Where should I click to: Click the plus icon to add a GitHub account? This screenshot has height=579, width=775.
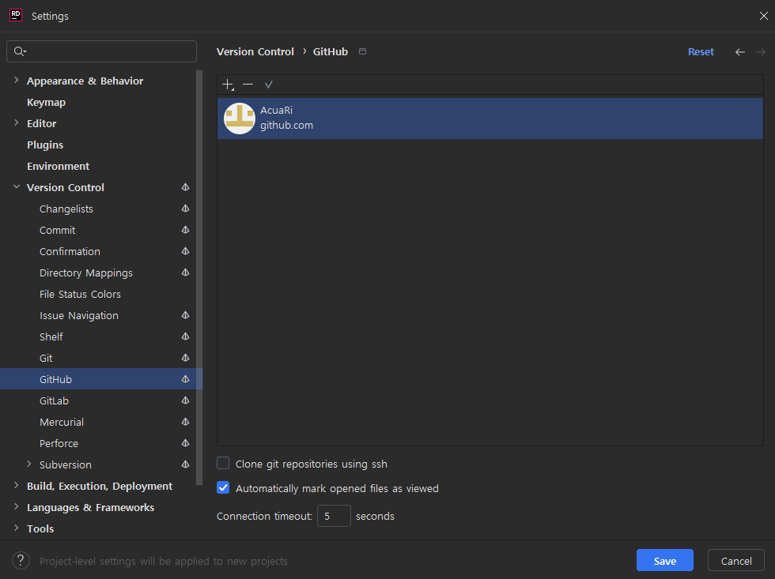228,85
